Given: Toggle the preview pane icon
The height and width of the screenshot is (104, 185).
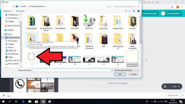Looking at the screenshot, I should coord(133,11).
